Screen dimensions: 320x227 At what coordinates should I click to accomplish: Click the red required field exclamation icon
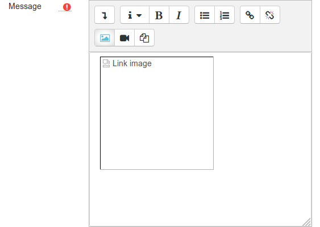click(67, 7)
